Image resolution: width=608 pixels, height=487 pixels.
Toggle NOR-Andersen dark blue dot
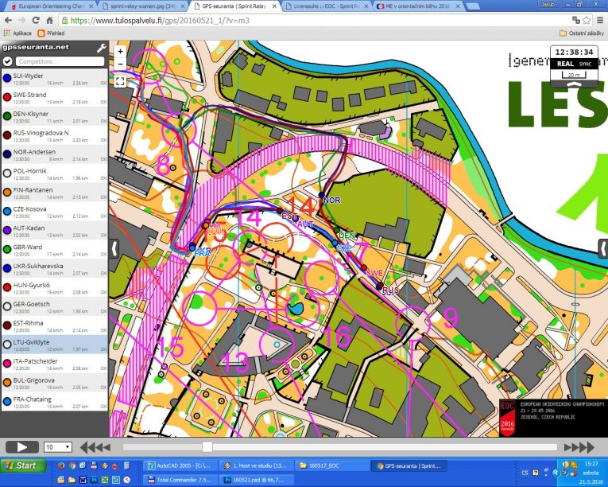pyautogui.click(x=7, y=154)
